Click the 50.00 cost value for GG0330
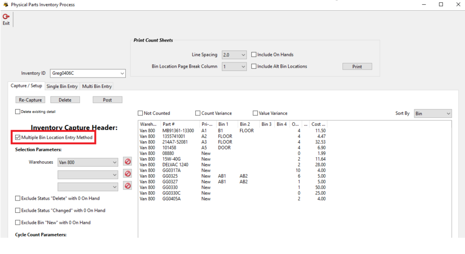This screenshot has height=254, width=465. [x=320, y=187]
